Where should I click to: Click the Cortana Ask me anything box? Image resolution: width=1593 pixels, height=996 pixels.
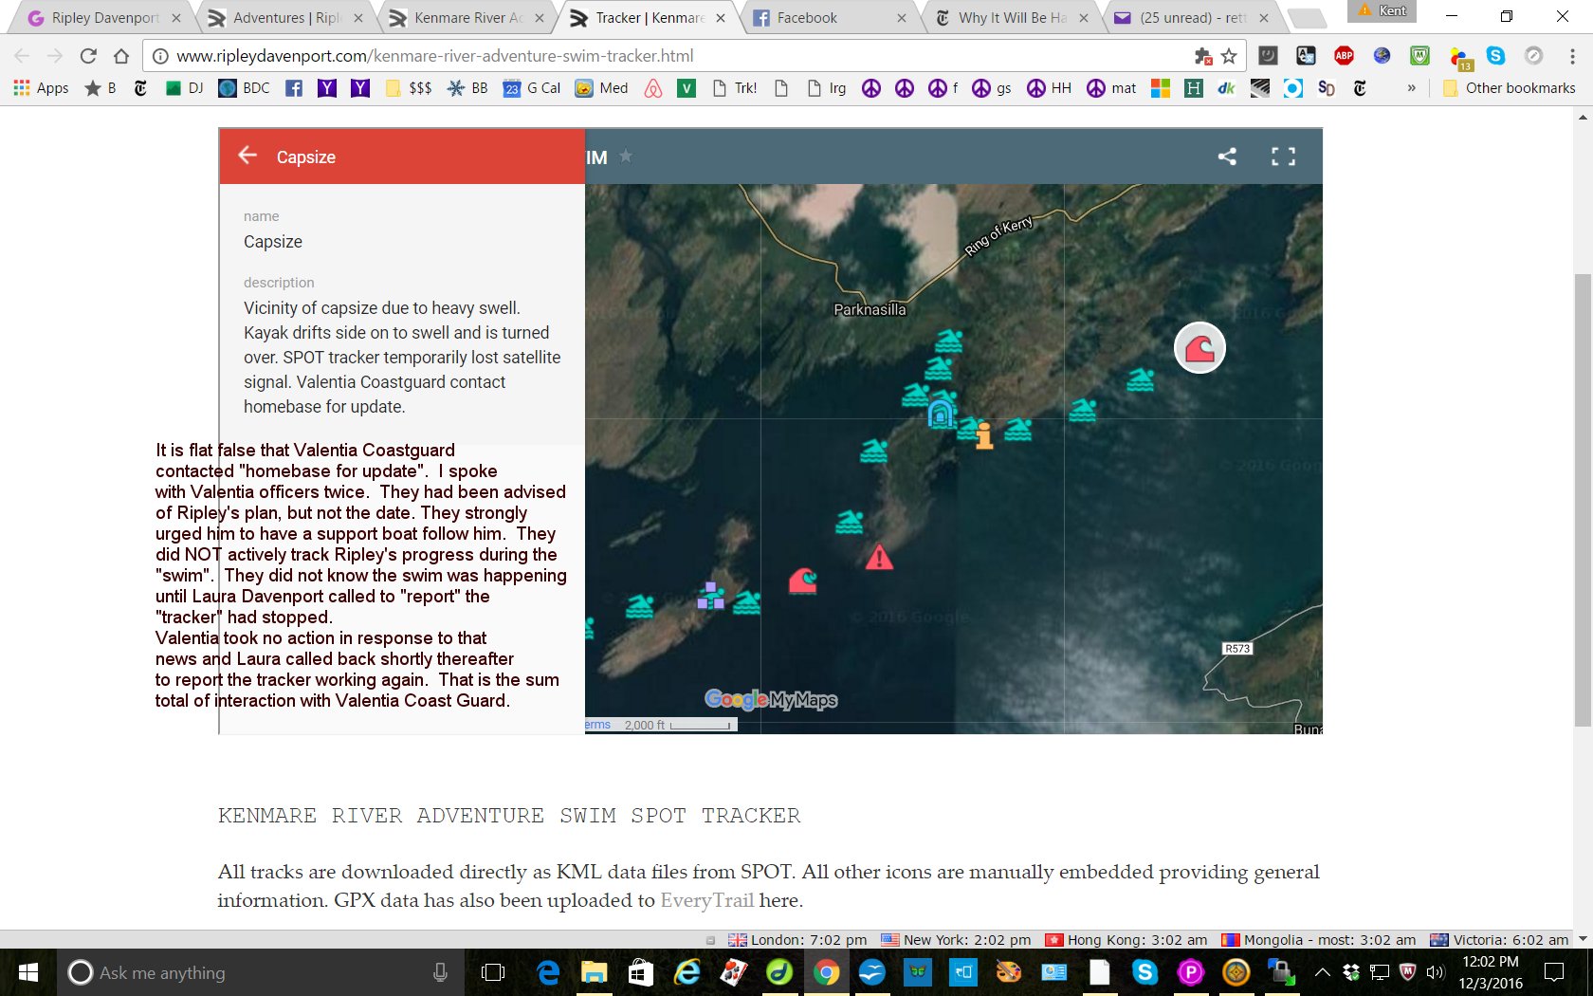[261, 972]
